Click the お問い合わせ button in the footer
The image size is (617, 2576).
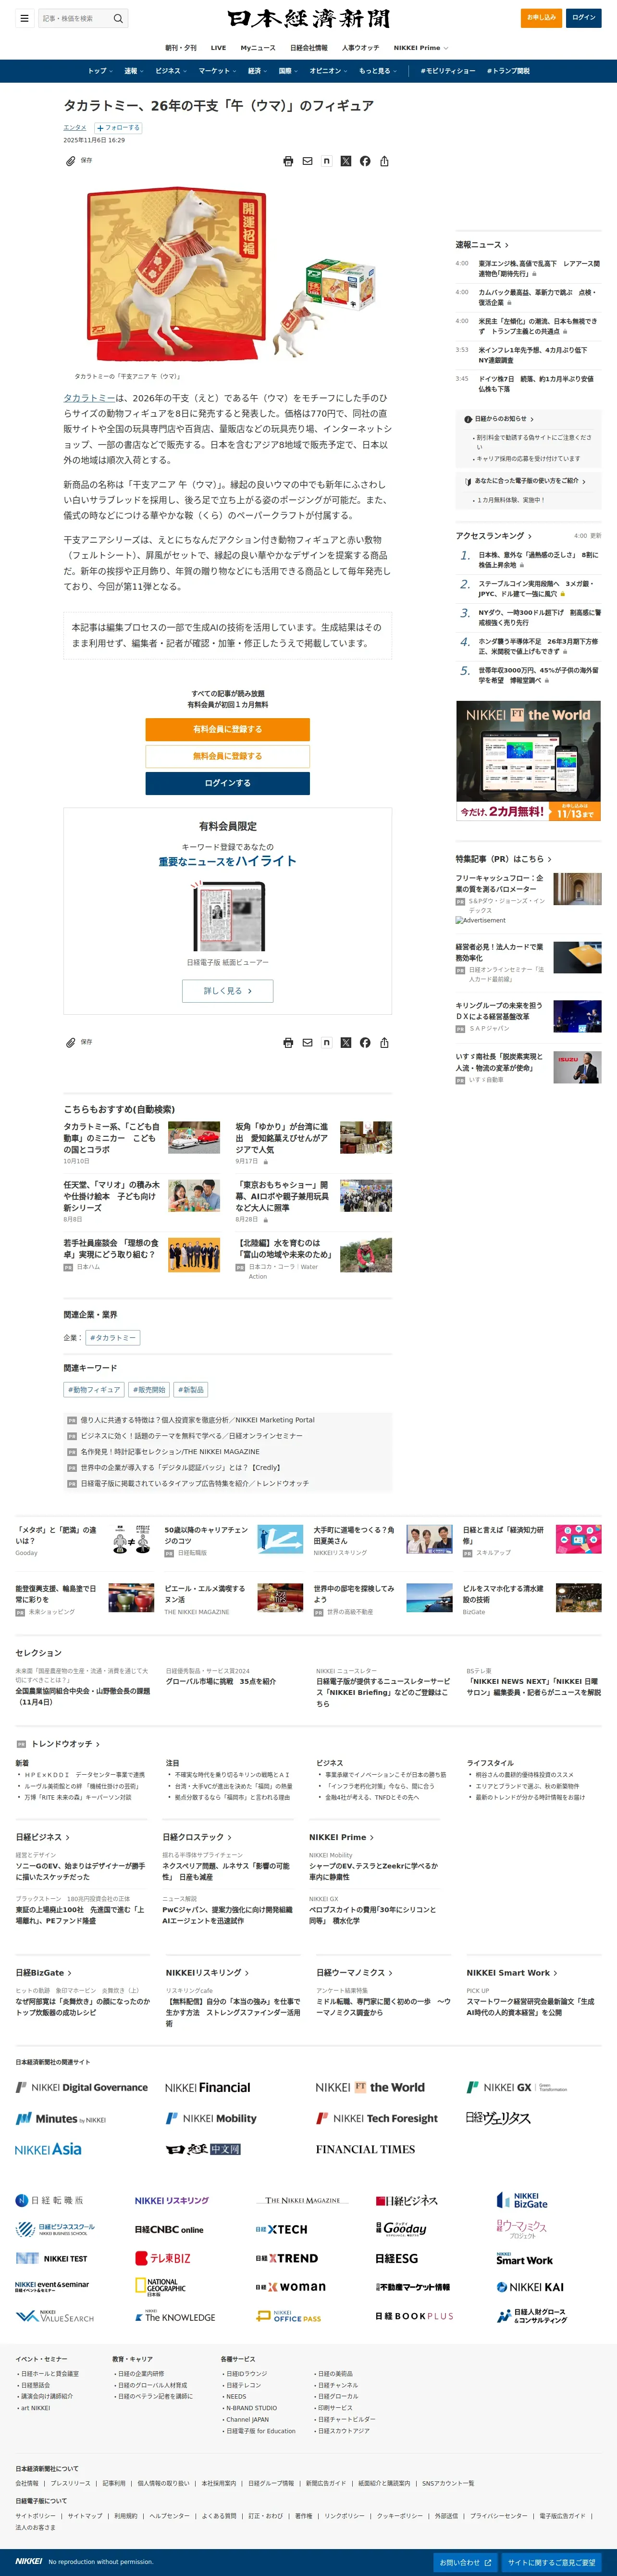point(465,2563)
